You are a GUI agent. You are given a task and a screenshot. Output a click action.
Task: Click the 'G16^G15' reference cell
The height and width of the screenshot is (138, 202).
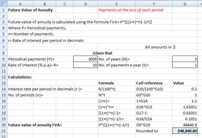tap(154, 107)
